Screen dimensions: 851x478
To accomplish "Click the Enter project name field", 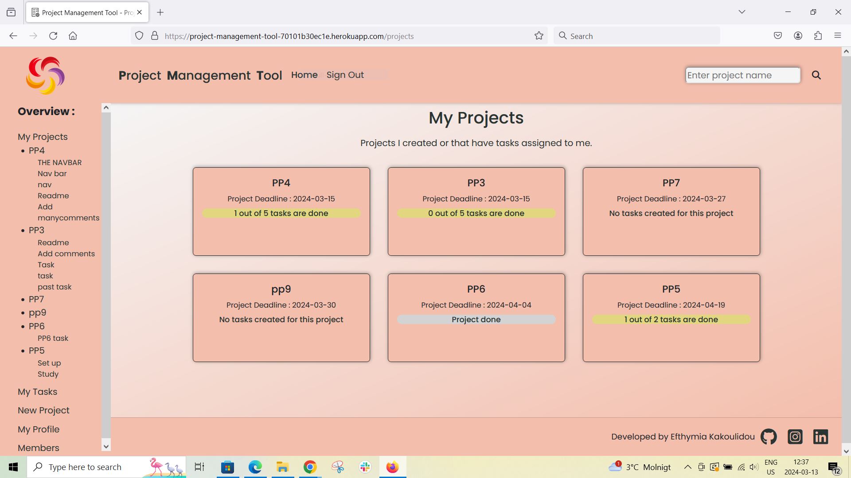I will [742, 75].
